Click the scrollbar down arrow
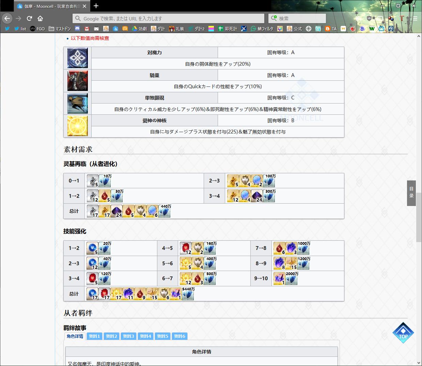Image resolution: width=422 pixels, height=366 pixels. click(419, 363)
